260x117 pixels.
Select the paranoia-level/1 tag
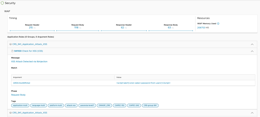[87, 105]
